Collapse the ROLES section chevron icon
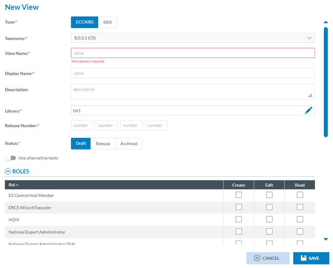The width and height of the screenshot is (333, 268). click(x=8, y=172)
